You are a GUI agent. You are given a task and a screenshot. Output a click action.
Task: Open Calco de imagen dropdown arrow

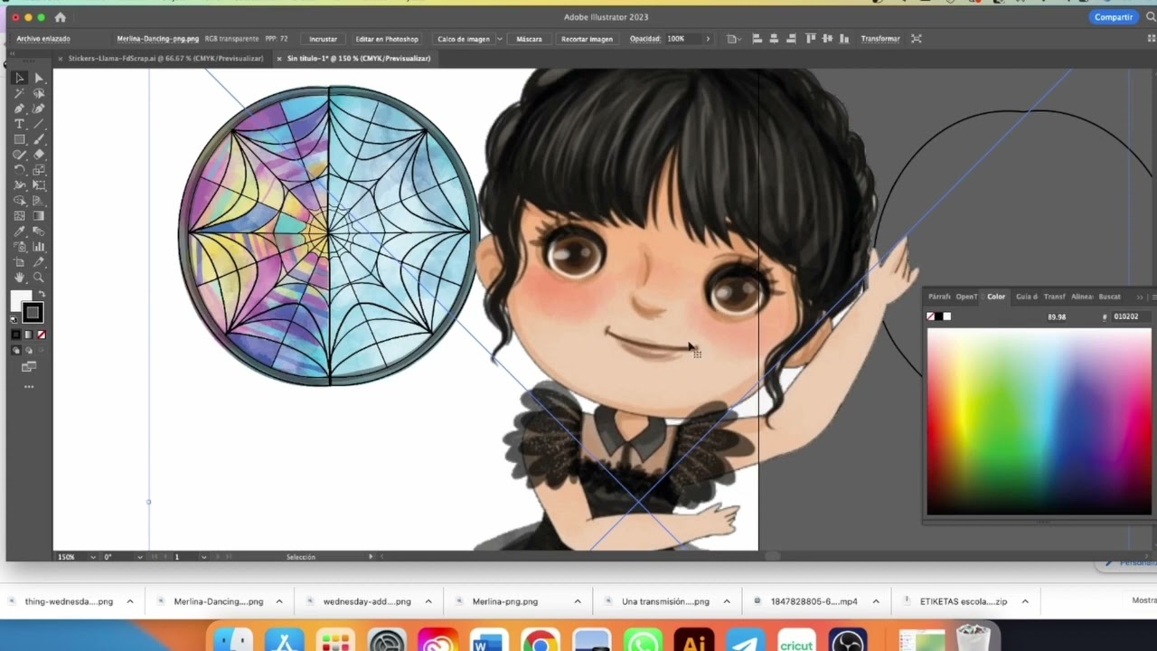499,39
